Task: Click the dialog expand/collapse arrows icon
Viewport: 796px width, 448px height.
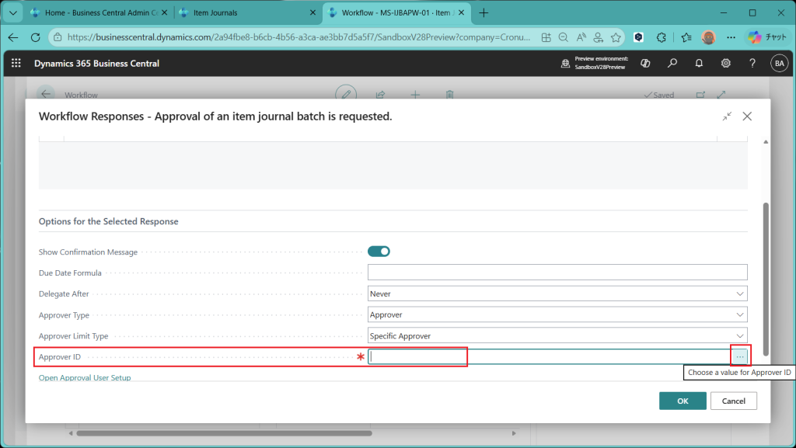Action: pyautogui.click(x=727, y=116)
